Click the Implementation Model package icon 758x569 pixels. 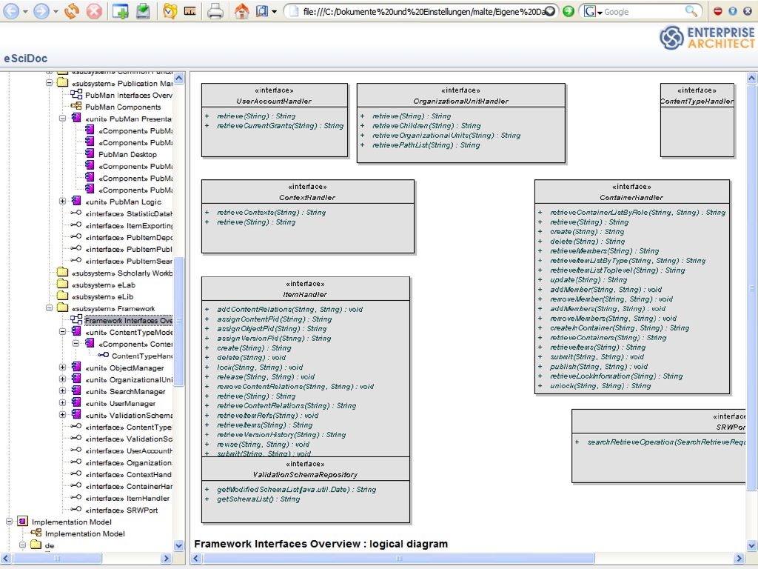click(22, 521)
